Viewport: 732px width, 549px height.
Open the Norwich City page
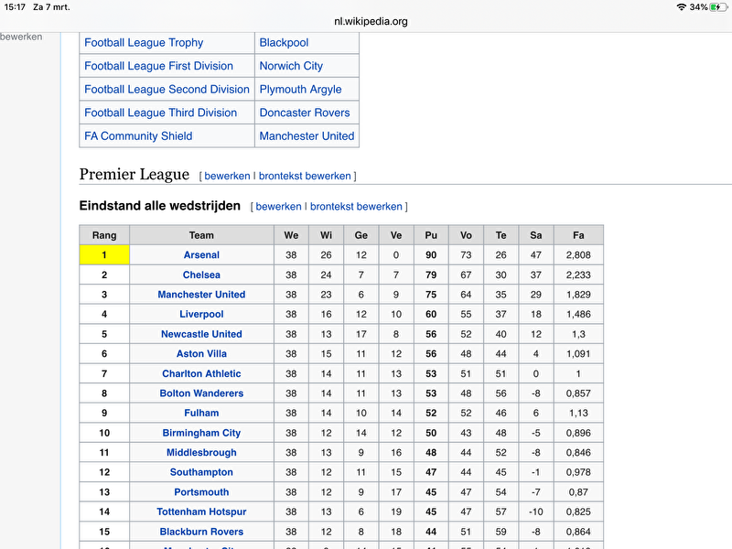pyautogui.click(x=291, y=66)
